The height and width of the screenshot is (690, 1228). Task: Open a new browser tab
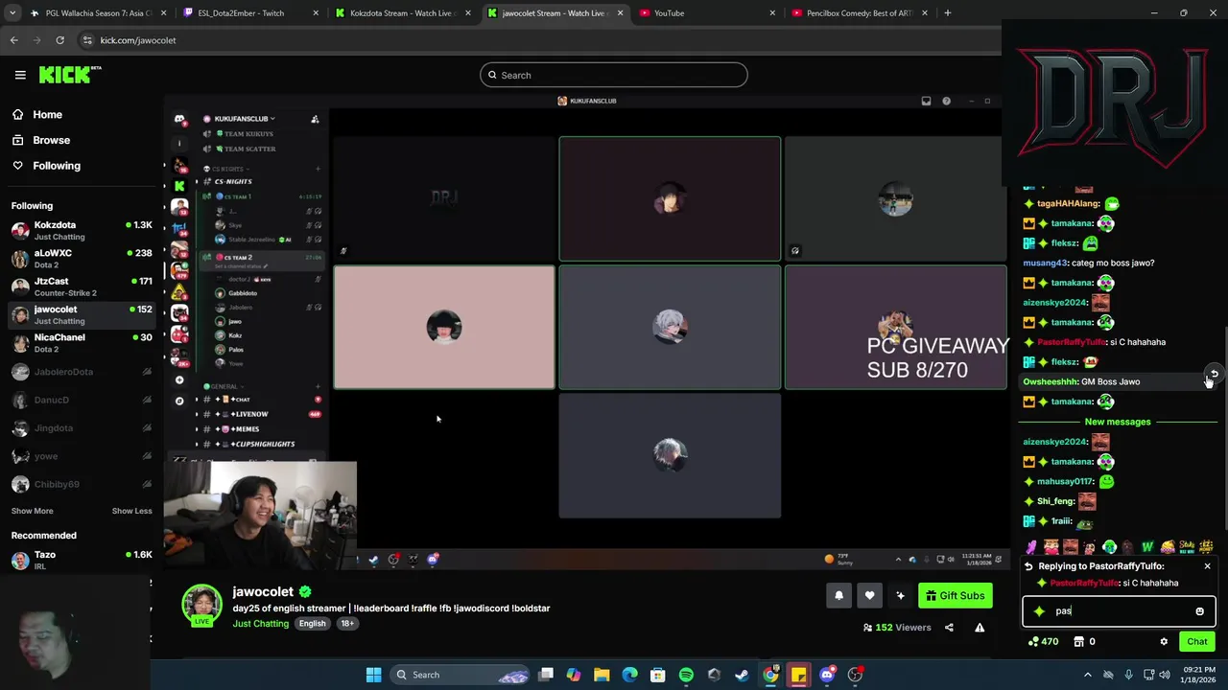947,13
